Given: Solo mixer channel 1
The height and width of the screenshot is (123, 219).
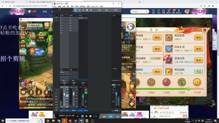Looking at the screenshot, I should point(67,93).
